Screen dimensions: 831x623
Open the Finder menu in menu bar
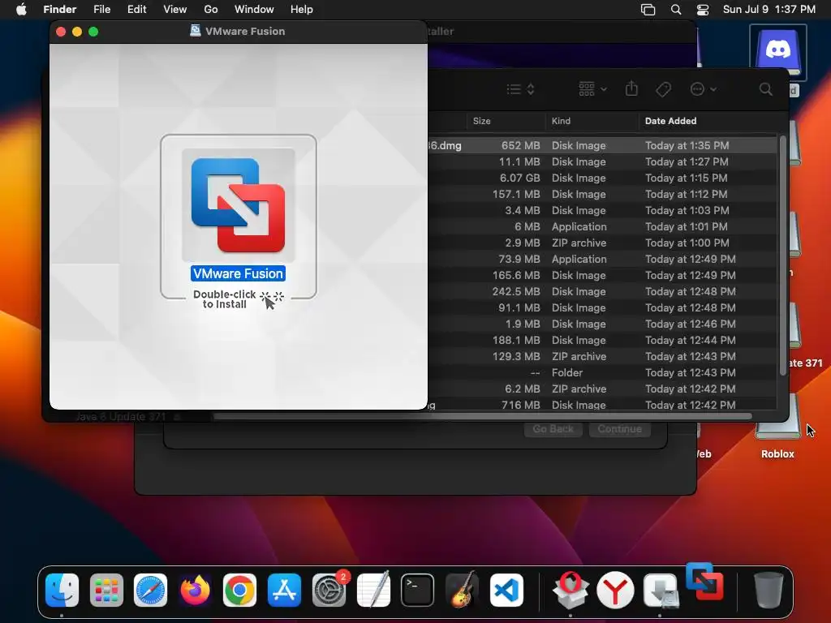pyautogui.click(x=59, y=9)
